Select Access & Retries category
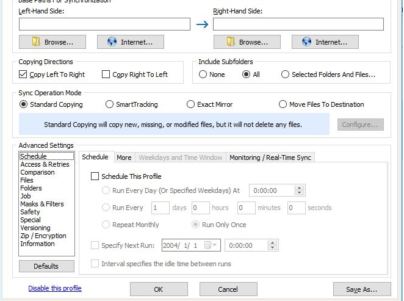 tap(45, 164)
